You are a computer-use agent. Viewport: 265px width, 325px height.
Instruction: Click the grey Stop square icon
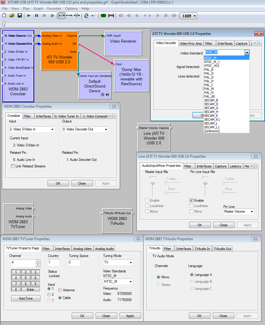[x=44, y=16]
